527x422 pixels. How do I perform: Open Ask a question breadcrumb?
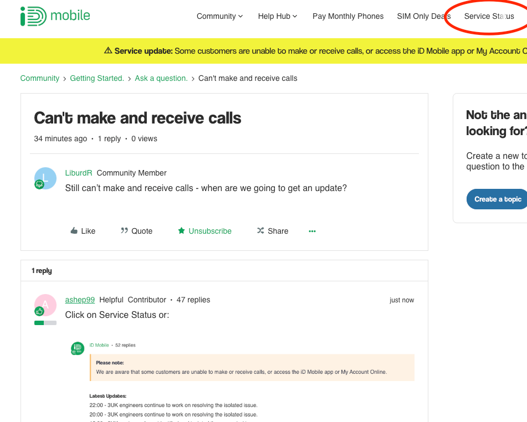161,78
